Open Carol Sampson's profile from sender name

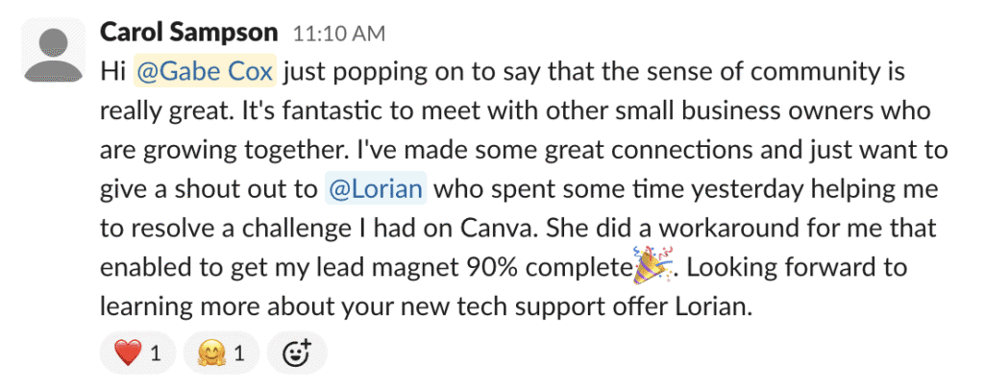coord(188,33)
